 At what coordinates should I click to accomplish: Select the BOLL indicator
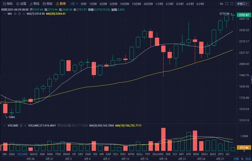click(x=139, y=154)
